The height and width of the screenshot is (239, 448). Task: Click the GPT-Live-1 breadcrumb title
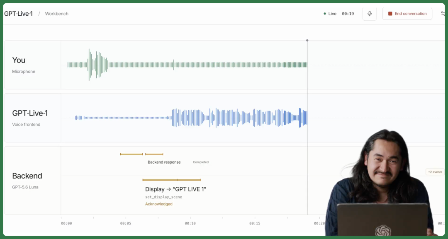(x=19, y=14)
